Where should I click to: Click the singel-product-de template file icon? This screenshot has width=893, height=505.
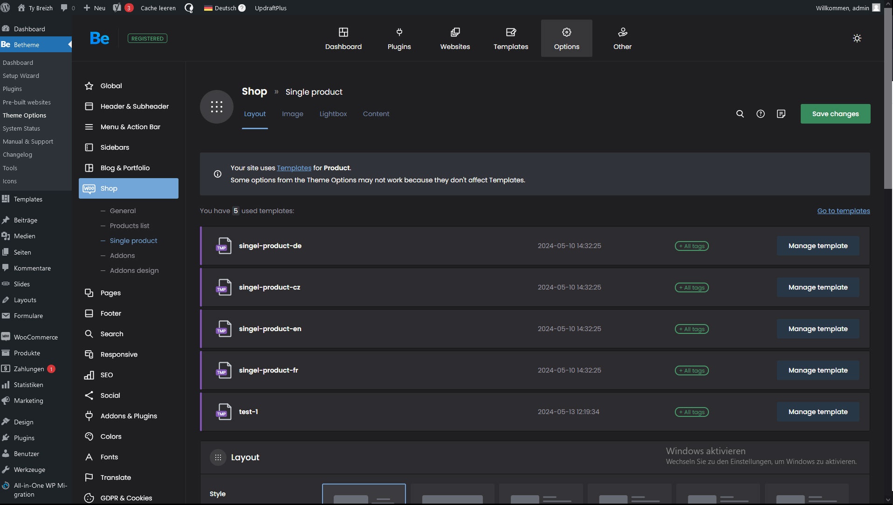point(223,246)
